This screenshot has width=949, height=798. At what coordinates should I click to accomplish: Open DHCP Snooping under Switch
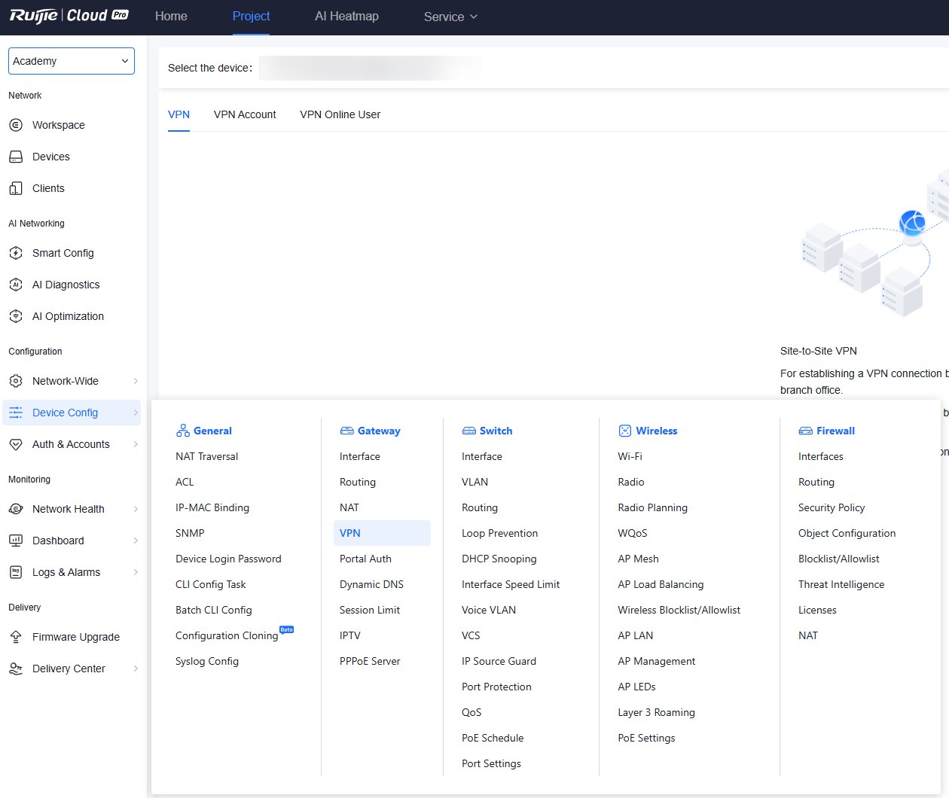click(x=499, y=559)
